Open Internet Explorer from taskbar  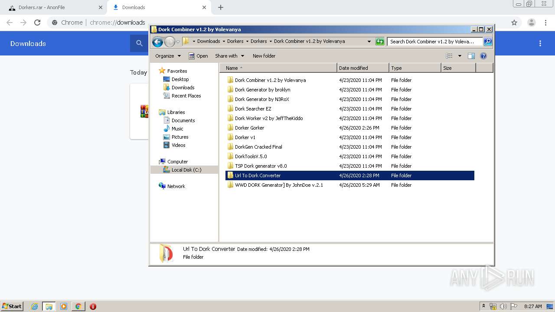34,306
